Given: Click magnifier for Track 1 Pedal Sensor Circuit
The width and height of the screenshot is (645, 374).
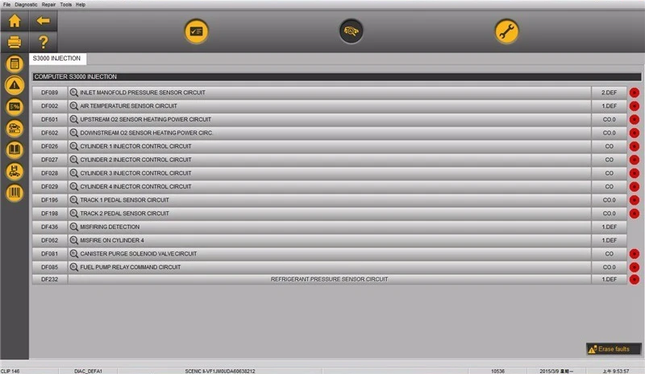Looking at the screenshot, I should [73, 200].
